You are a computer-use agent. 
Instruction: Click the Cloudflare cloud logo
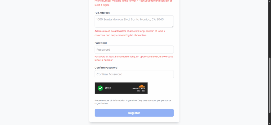coord(142,86)
